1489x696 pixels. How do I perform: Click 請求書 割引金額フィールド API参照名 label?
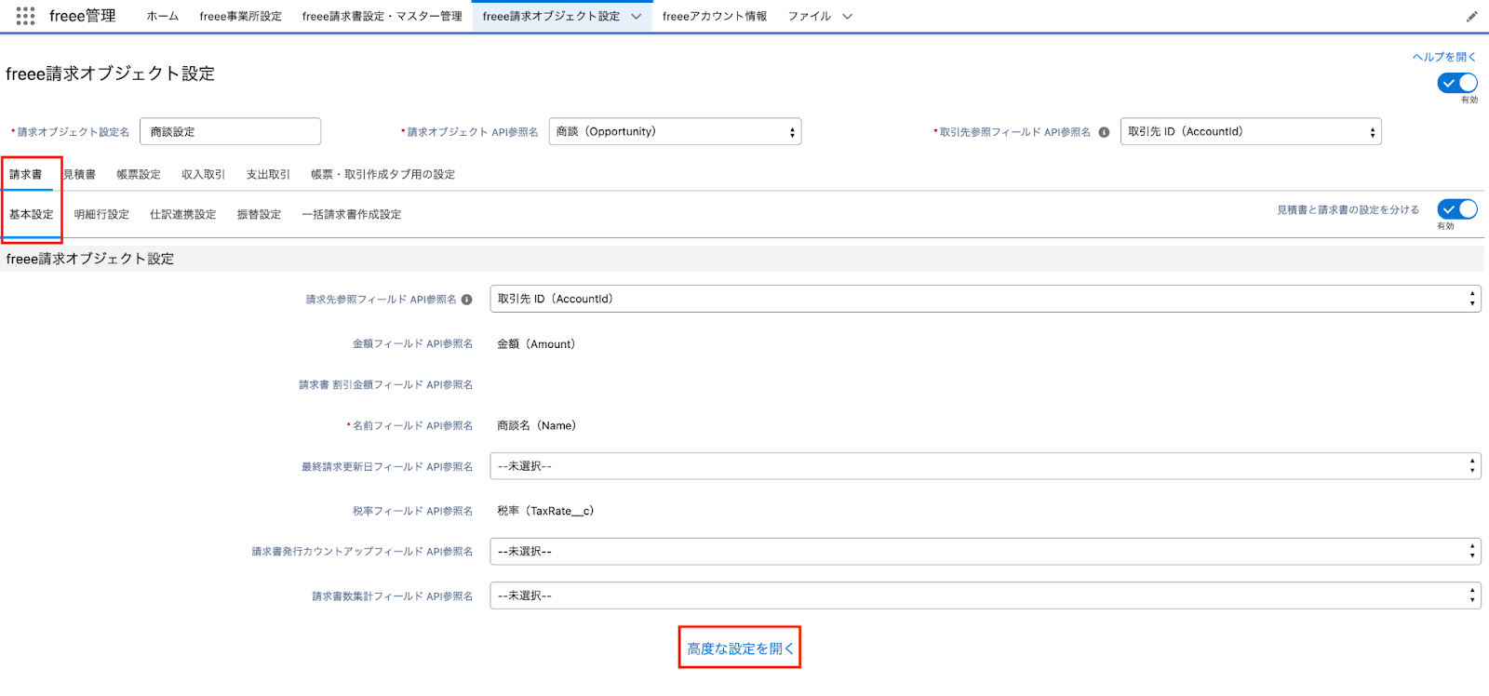point(385,384)
